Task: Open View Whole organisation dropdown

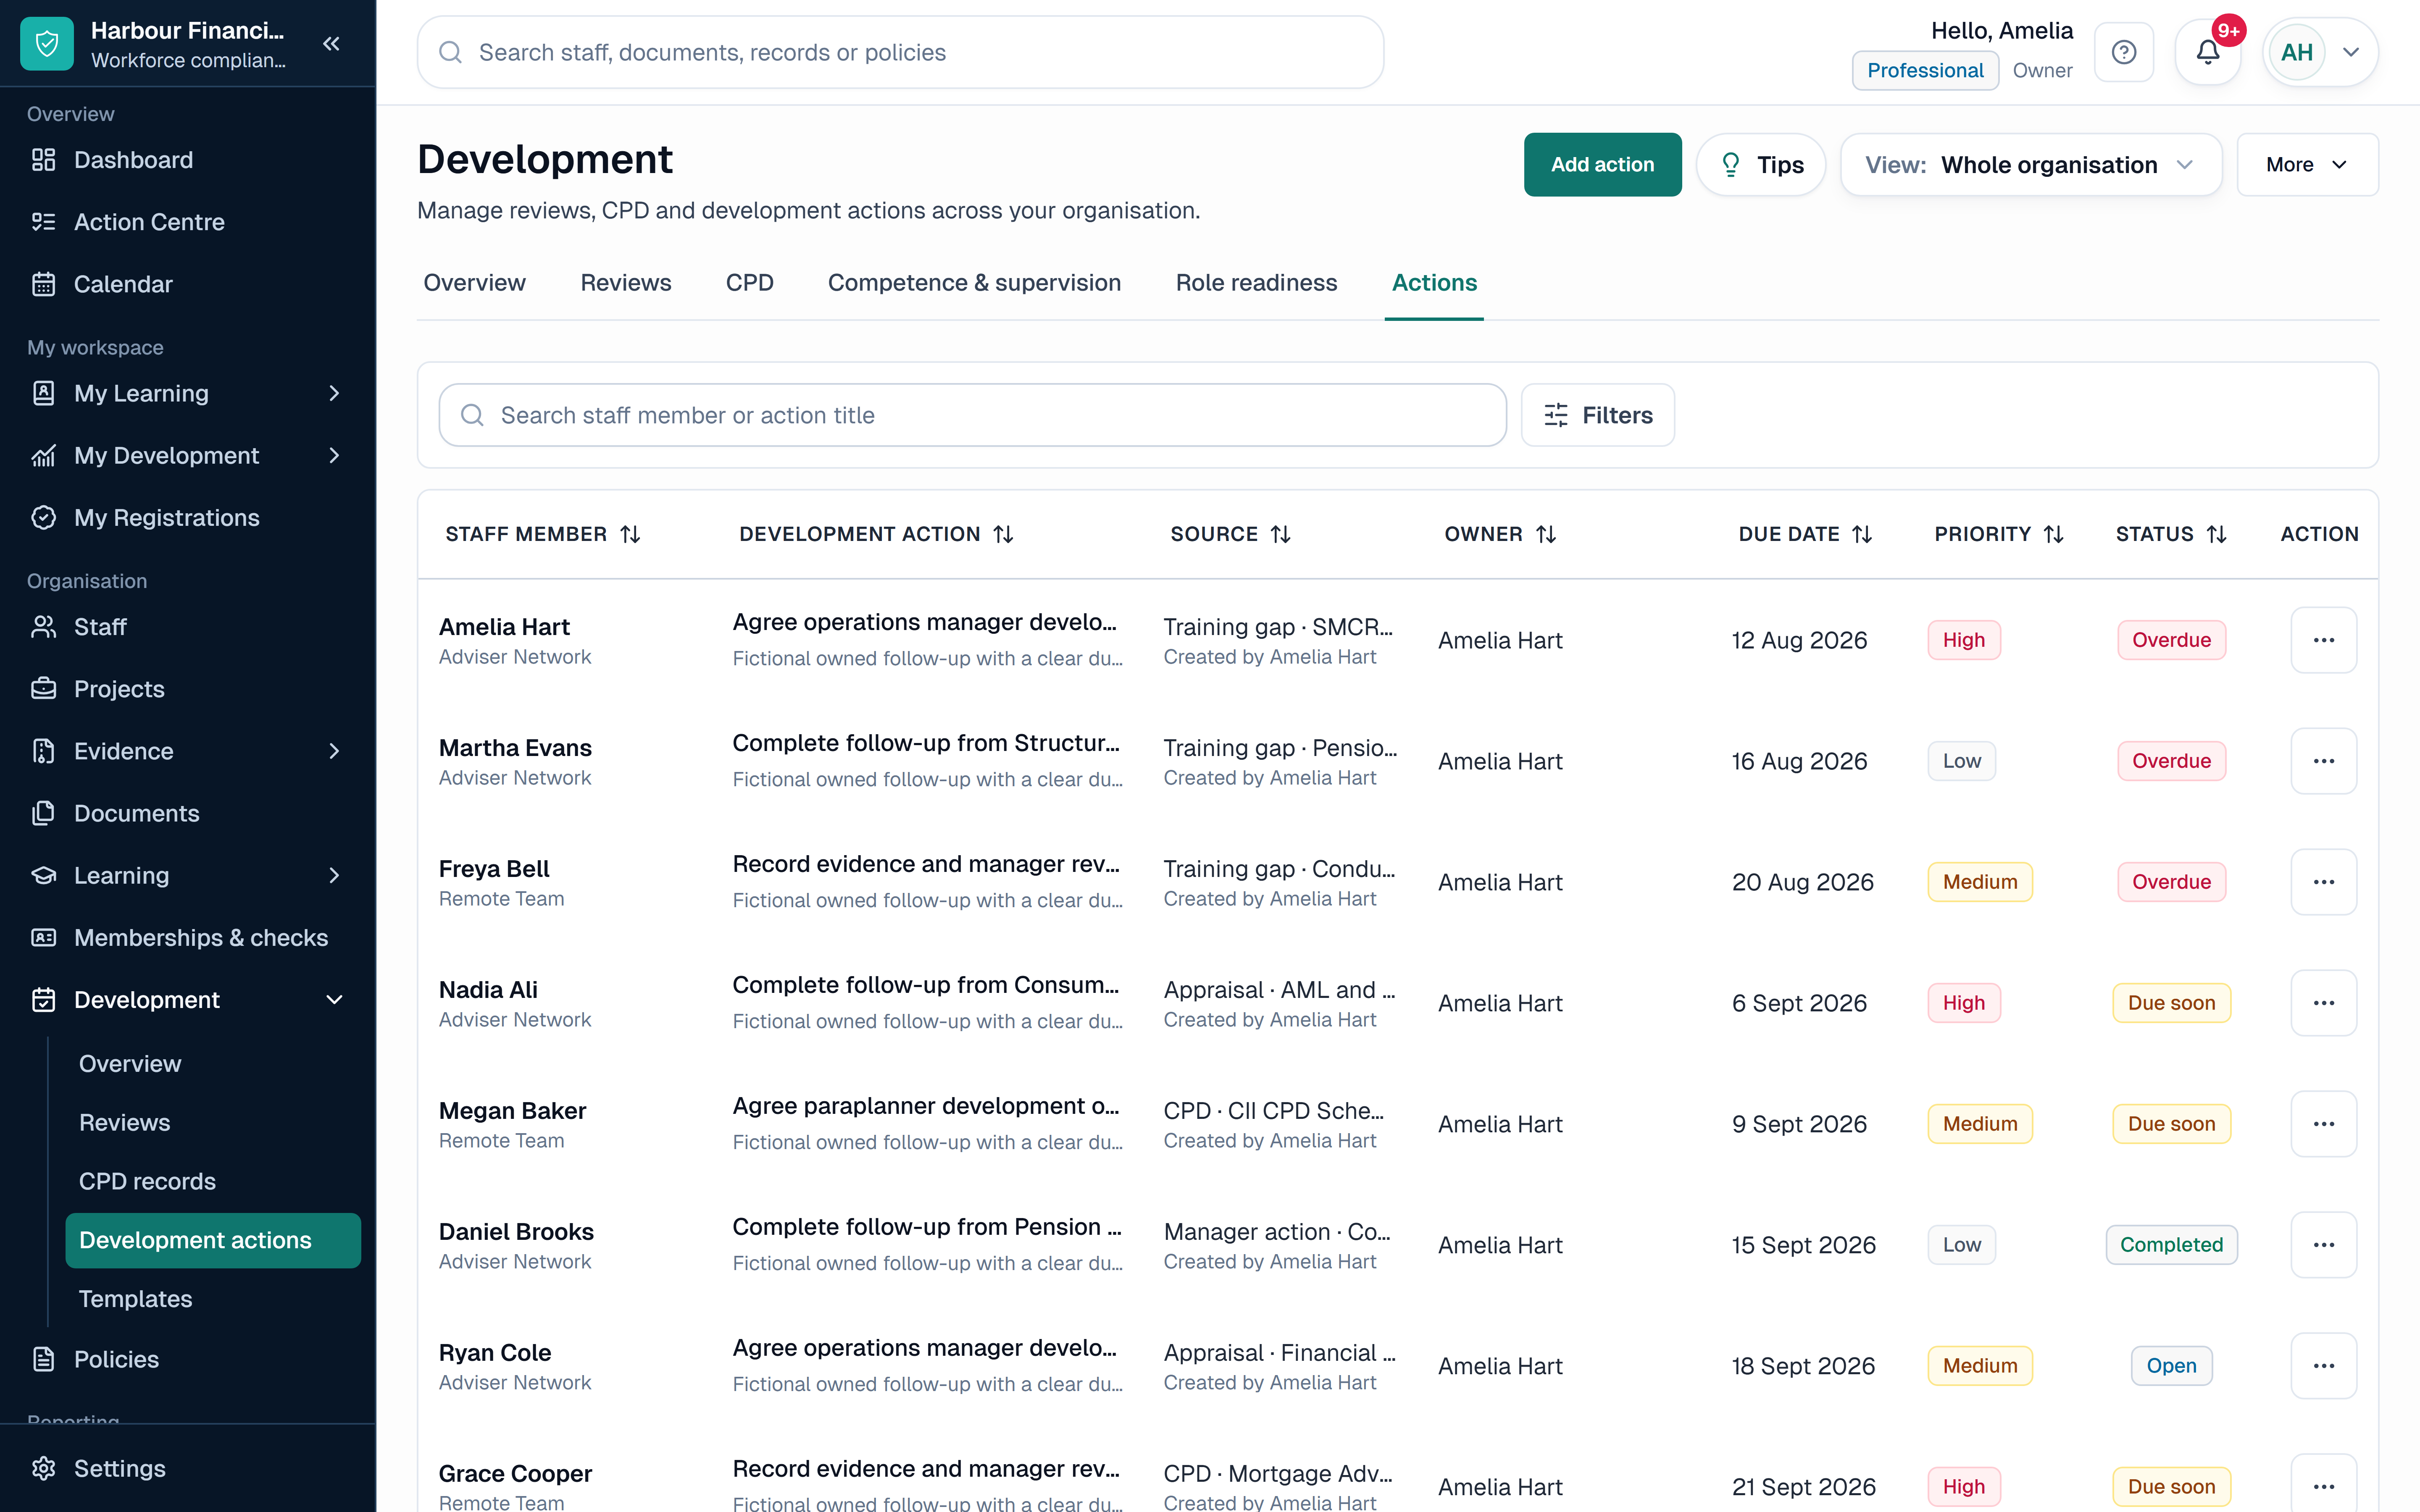Action: pos(2031,165)
